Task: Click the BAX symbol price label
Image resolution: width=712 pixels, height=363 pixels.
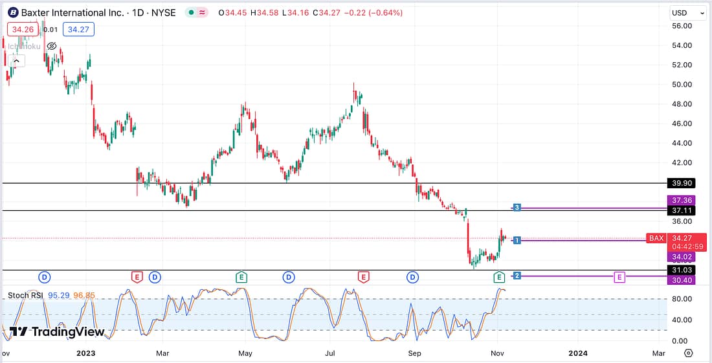Action: [x=656, y=238]
